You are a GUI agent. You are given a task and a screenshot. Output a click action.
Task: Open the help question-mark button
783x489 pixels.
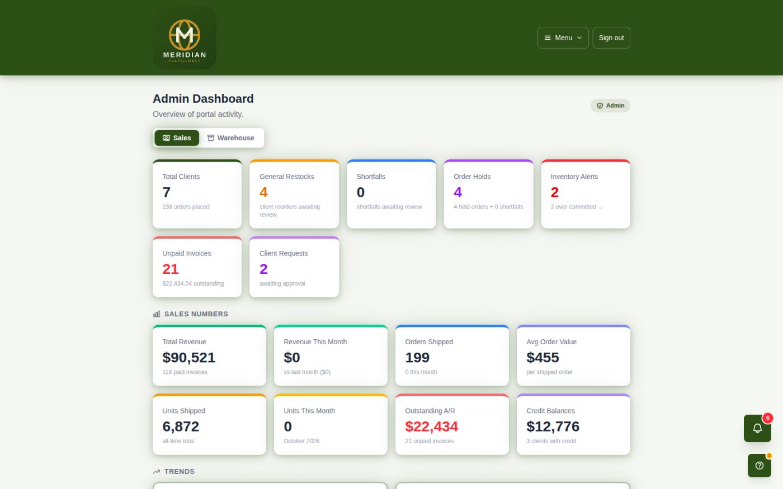pos(760,466)
